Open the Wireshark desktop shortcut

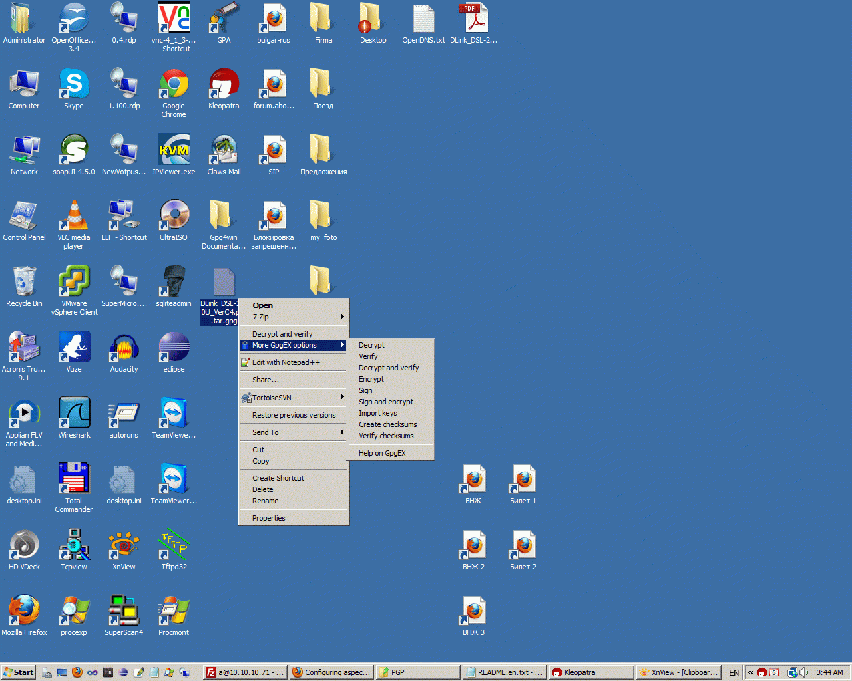pyautogui.click(x=74, y=418)
